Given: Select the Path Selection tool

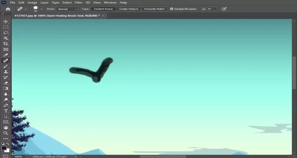Looking at the screenshot, I should [x=6, y=116].
